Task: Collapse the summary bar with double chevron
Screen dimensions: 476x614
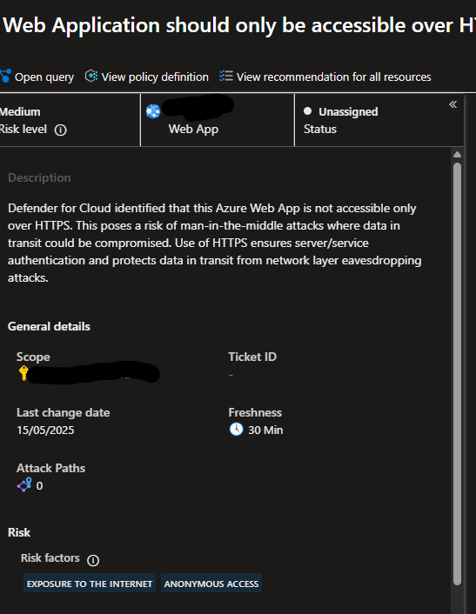Action: click(x=453, y=104)
